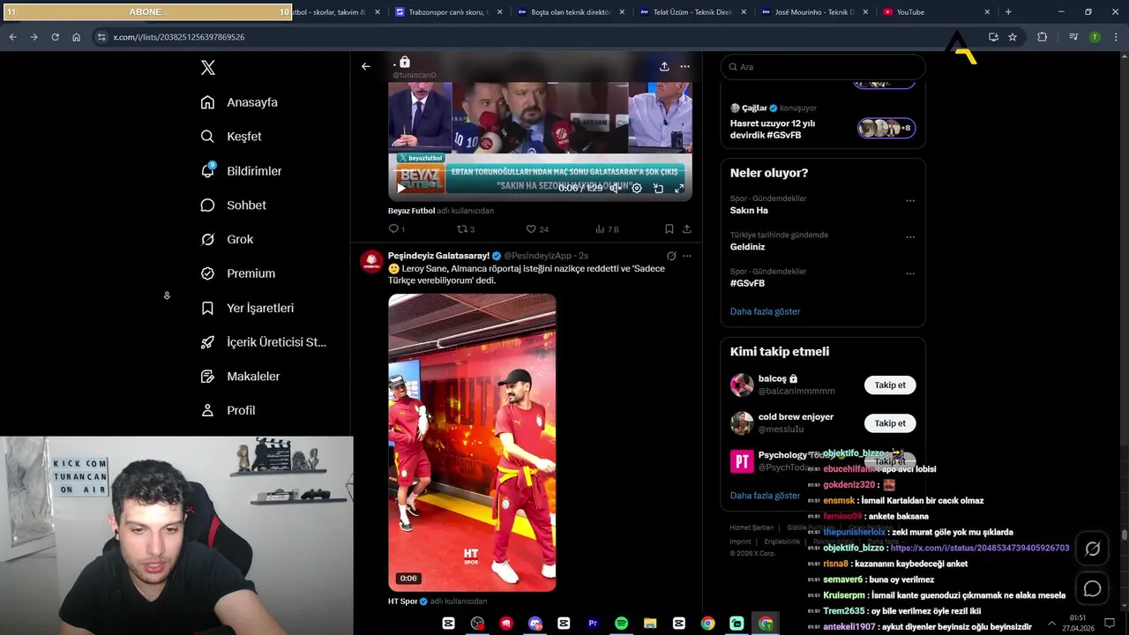
Task: Play the Beyaz Futbol video
Action: click(401, 188)
